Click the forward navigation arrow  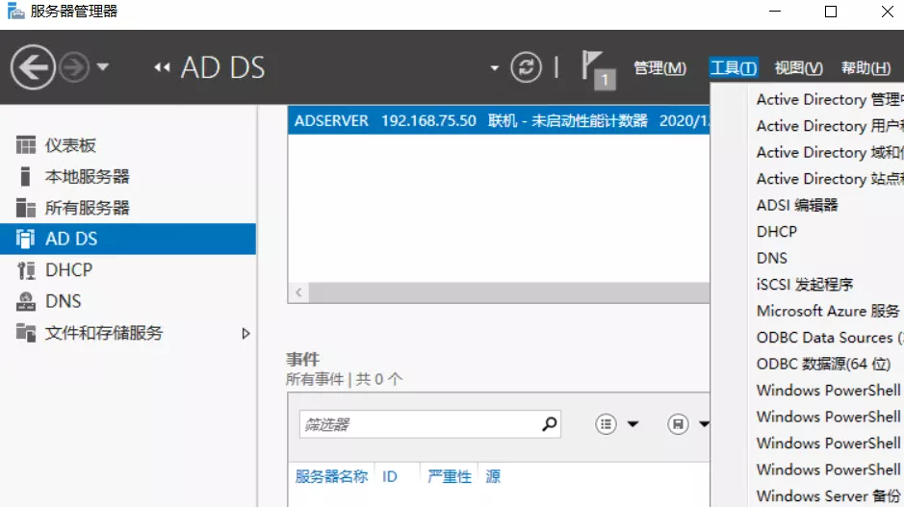[x=74, y=67]
